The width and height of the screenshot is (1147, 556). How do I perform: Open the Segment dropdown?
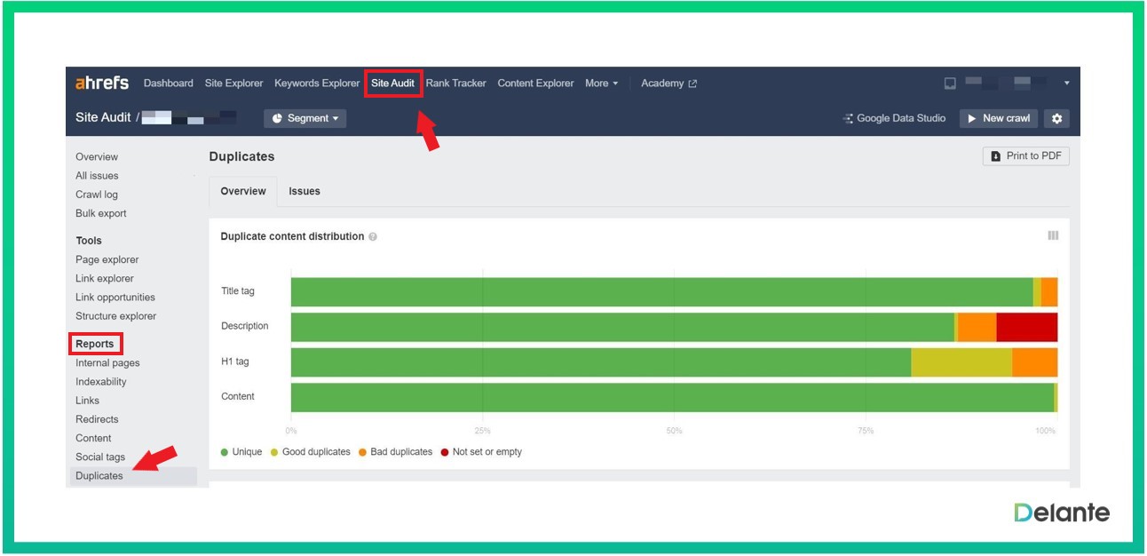click(305, 118)
